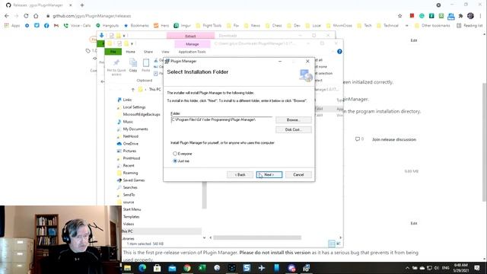Select the Extract tab in the back Explorer window

point(190,36)
